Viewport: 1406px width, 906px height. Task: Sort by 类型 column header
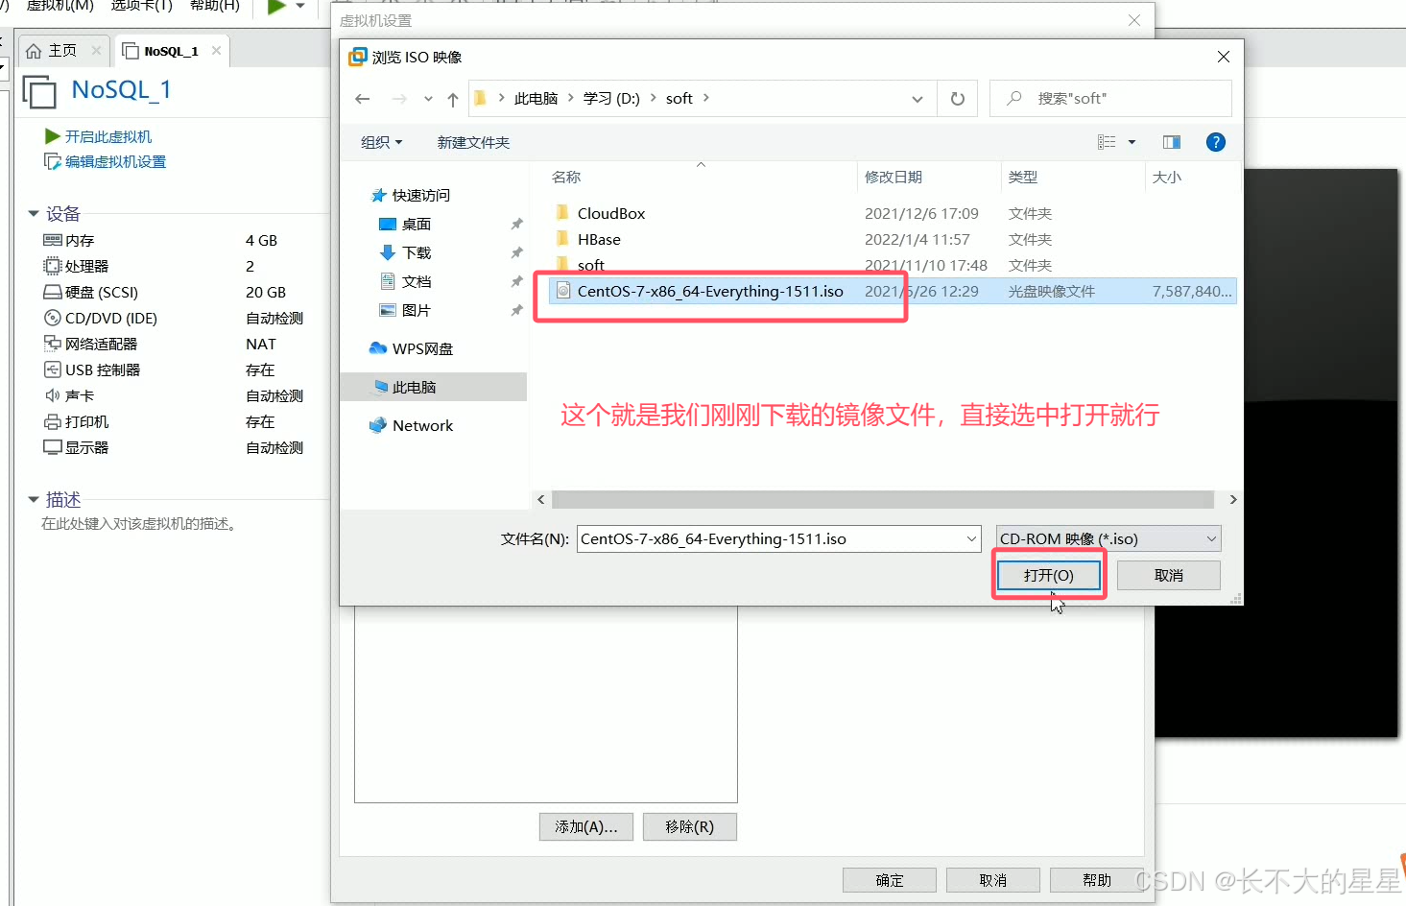tap(1023, 177)
